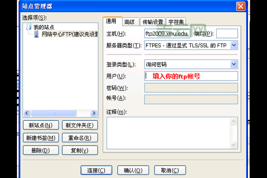This screenshot has width=267, height=178.
Task: Click the 端口 port input field
Action: 227,33
